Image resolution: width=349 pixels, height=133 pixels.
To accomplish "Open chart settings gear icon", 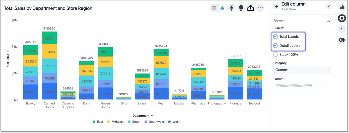I will 342,18.
